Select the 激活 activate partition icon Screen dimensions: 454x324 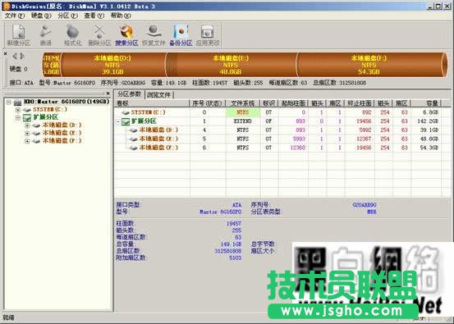(x=46, y=35)
